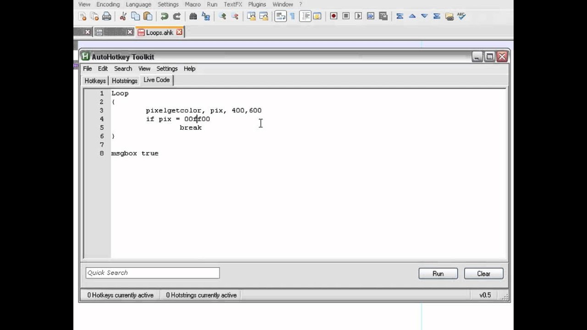Open the Language menu in Notepad++
Screen dimensions: 587x330
(x=138, y=4)
